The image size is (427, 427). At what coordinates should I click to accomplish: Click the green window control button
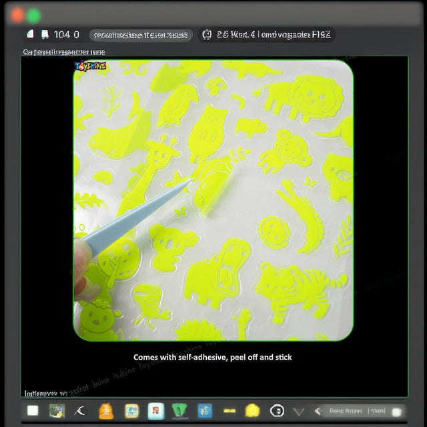(33, 15)
